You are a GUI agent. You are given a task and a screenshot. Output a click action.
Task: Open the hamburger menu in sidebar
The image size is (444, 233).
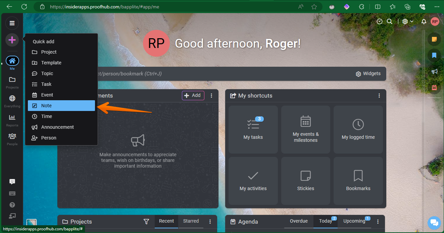tap(12, 23)
